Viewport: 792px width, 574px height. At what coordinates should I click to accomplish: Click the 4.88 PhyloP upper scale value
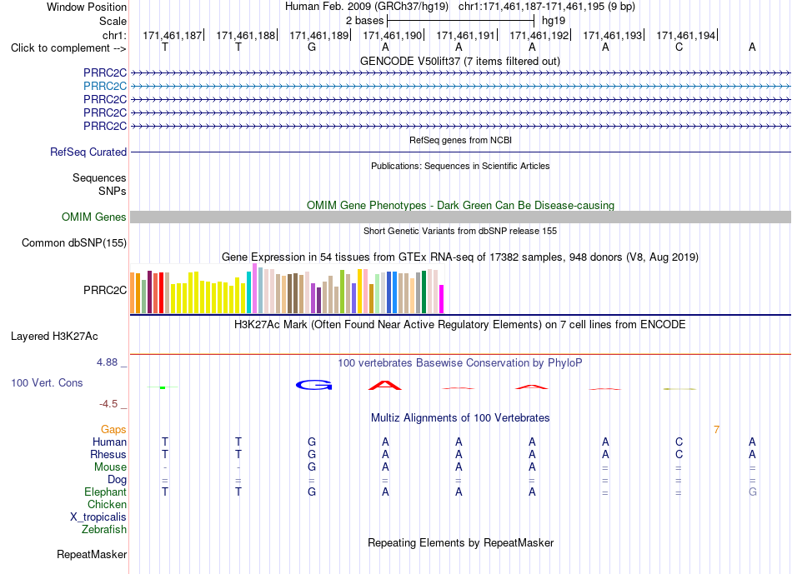tap(107, 362)
